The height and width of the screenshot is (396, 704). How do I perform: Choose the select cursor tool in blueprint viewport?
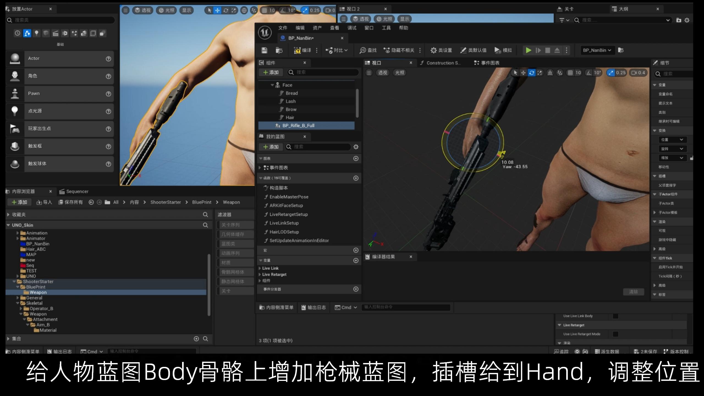pos(515,73)
